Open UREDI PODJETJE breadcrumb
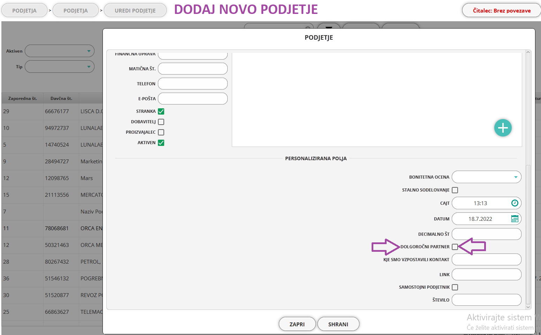 tap(135, 10)
